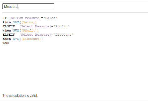This screenshot has height=102, width=148.
Task: Click the AVG function name
Action: click(x=16, y=39)
